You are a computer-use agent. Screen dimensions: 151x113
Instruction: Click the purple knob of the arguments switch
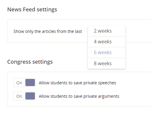(x=30, y=96)
